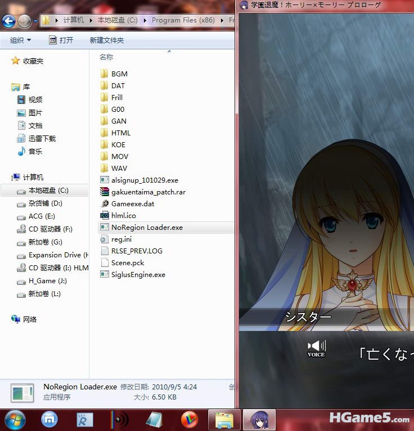Select the gakuentaima_patch.rar archive file
The height and width of the screenshot is (431, 414).
[148, 192]
